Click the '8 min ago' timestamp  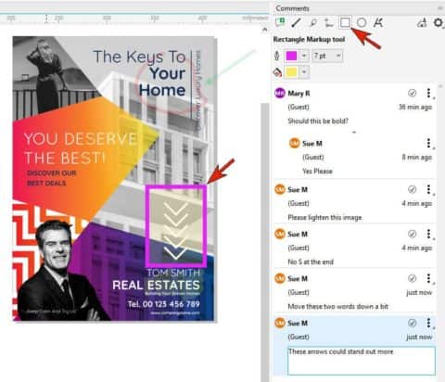point(417,158)
